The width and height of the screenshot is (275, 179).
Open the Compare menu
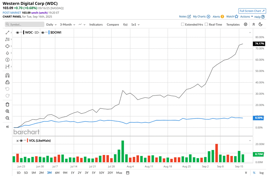coord(113,25)
